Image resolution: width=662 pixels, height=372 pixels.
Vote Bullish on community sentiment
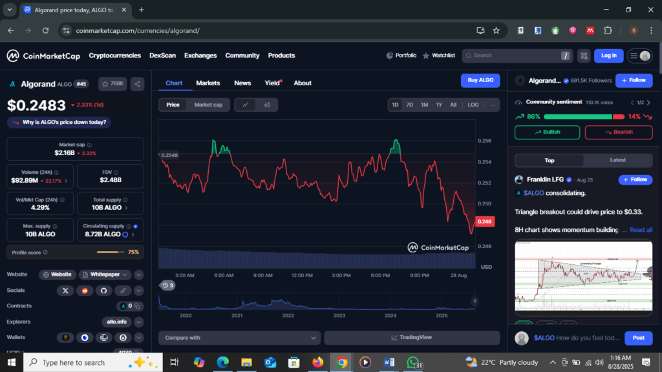(x=547, y=132)
